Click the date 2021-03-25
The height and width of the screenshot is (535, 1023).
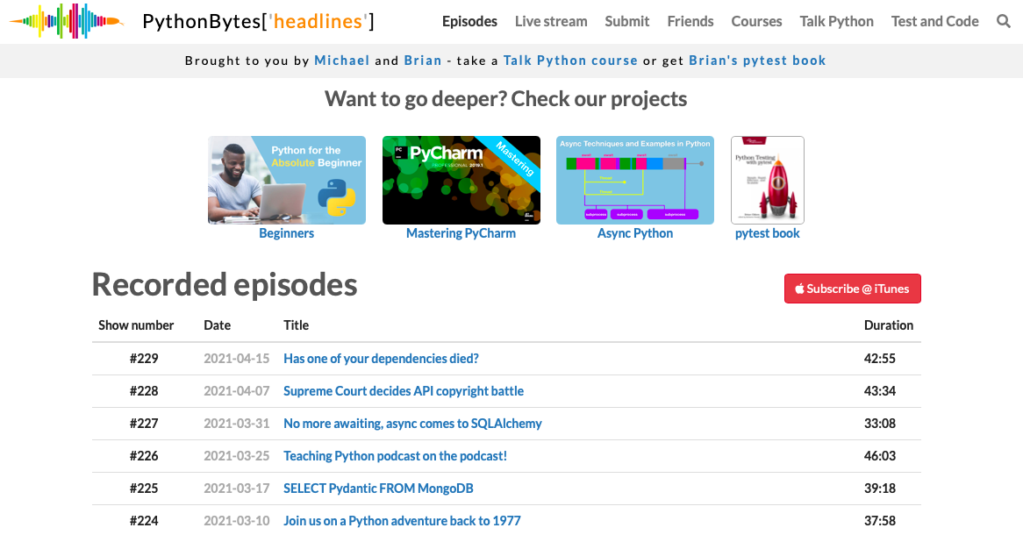(236, 456)
